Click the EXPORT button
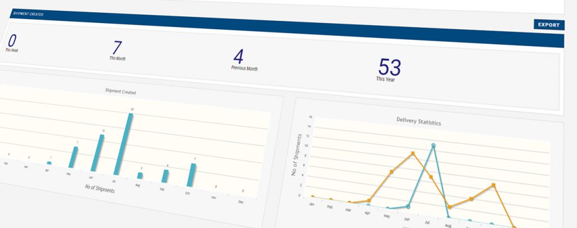577x228 pixels. click(549, 25)
